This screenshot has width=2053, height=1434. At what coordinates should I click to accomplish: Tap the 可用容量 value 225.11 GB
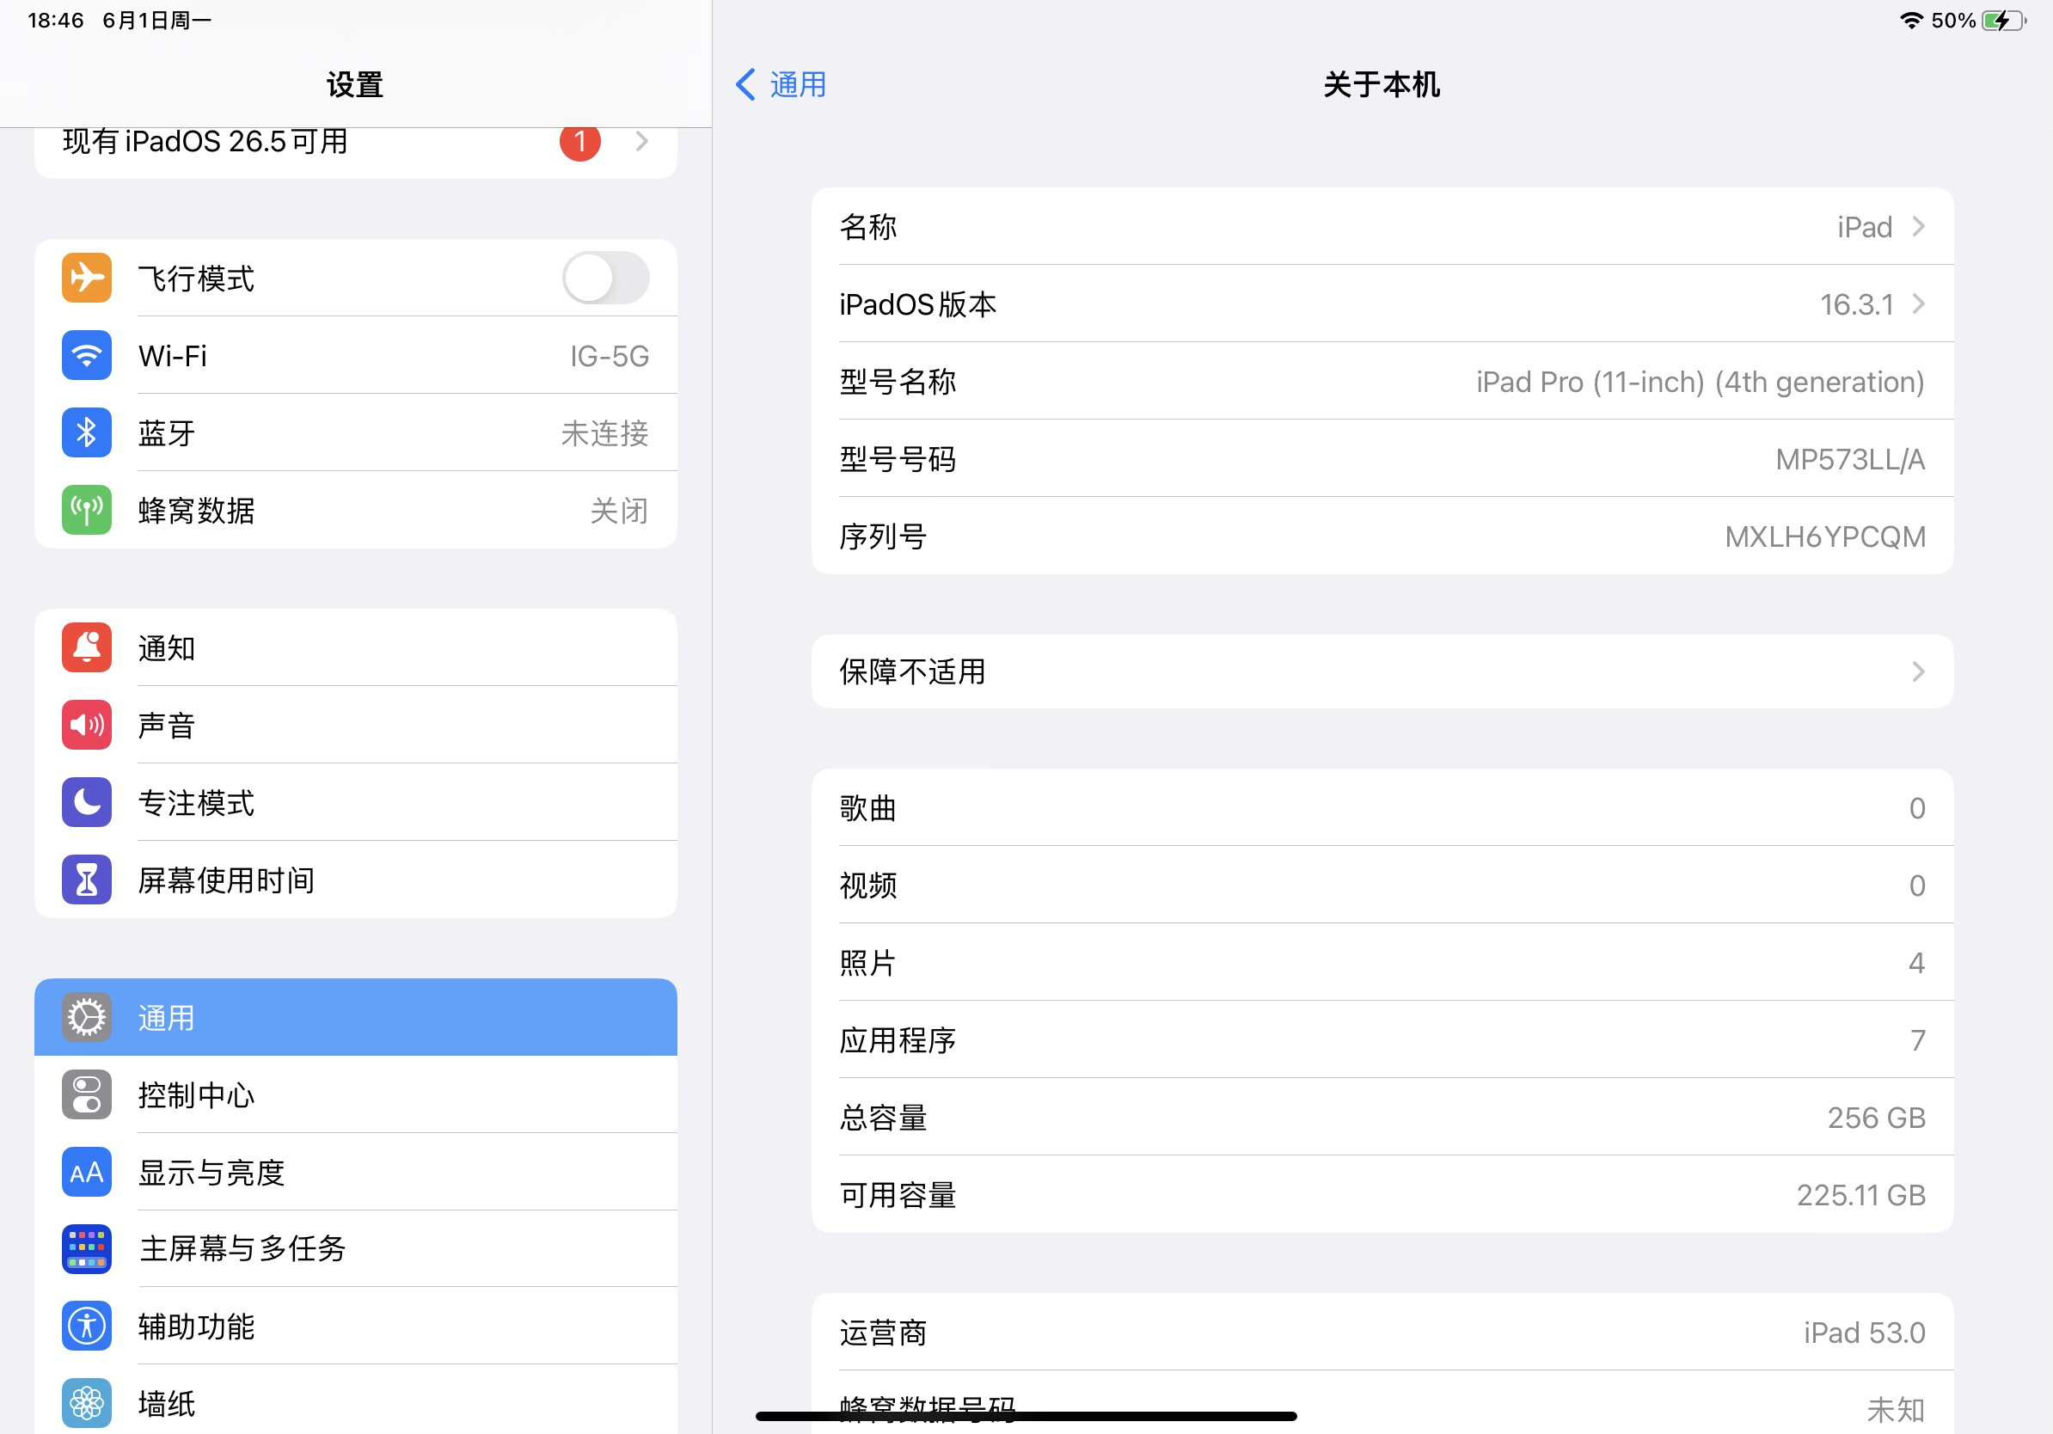[1860, 1195]
